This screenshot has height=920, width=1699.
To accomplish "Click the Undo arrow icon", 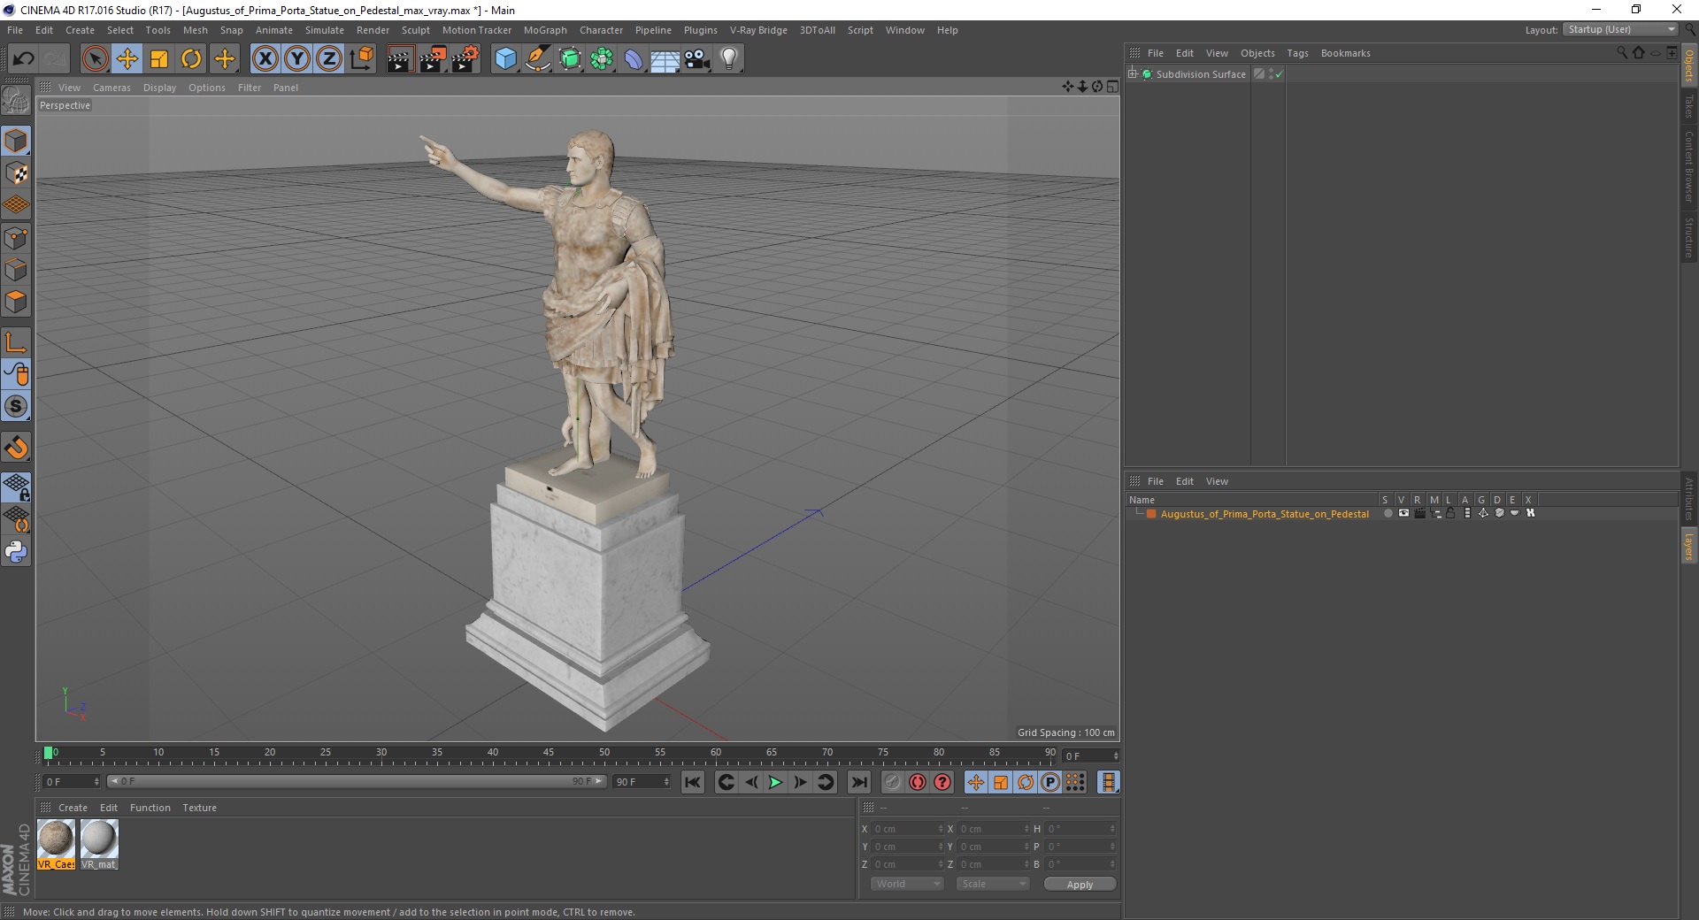I will (x=24, y=59).
